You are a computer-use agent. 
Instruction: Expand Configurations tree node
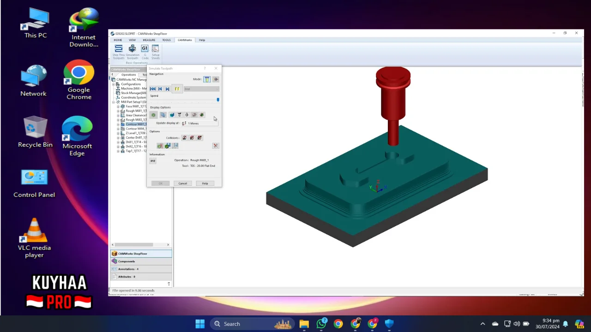tap(114, 84)
